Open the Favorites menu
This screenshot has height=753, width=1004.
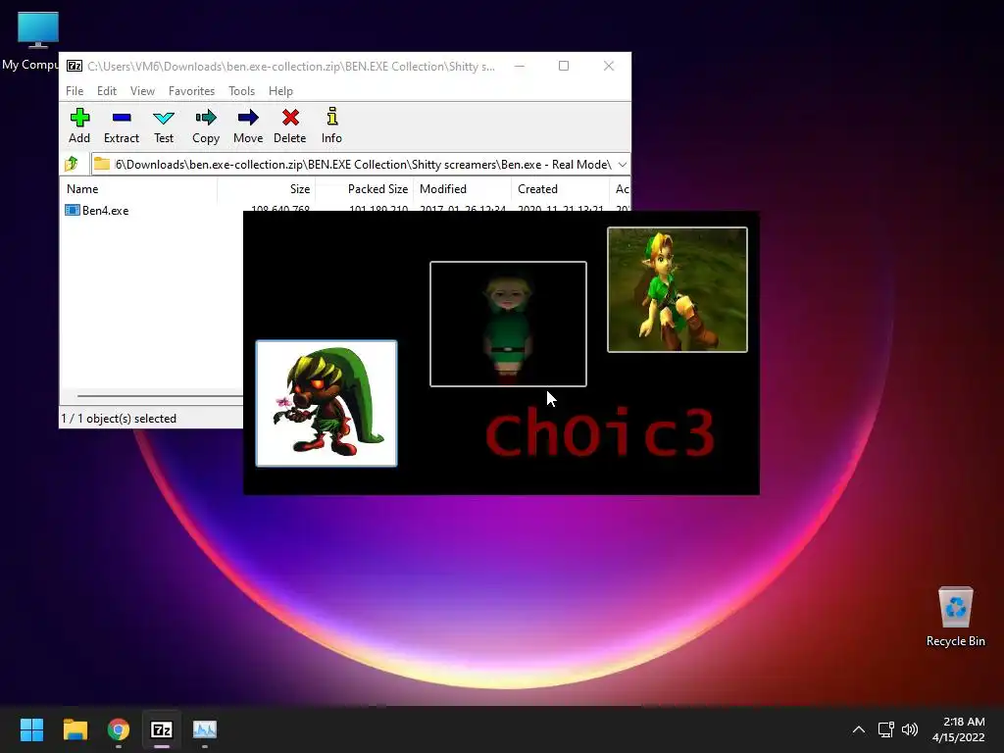tap(191, 91)
